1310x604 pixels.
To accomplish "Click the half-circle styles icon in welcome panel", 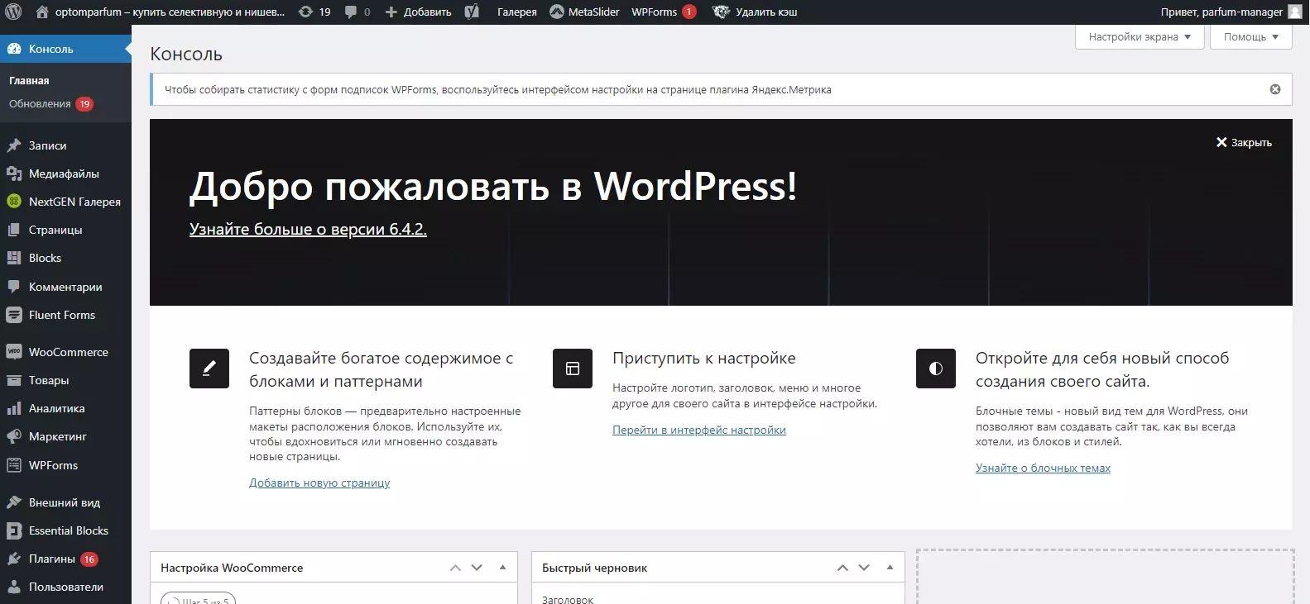I will [936, 369].
